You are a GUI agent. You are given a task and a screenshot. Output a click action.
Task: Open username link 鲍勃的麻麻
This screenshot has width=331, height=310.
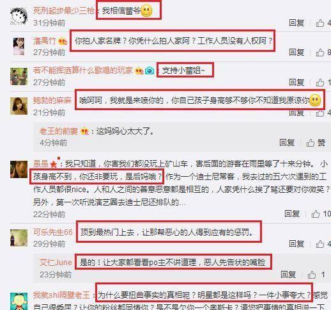click(52, 101)
